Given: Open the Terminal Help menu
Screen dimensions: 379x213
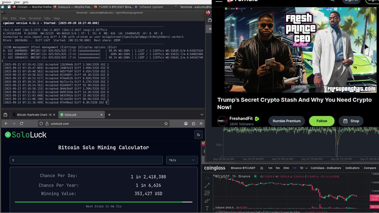Looking at the screenshot, I should 57,18.
